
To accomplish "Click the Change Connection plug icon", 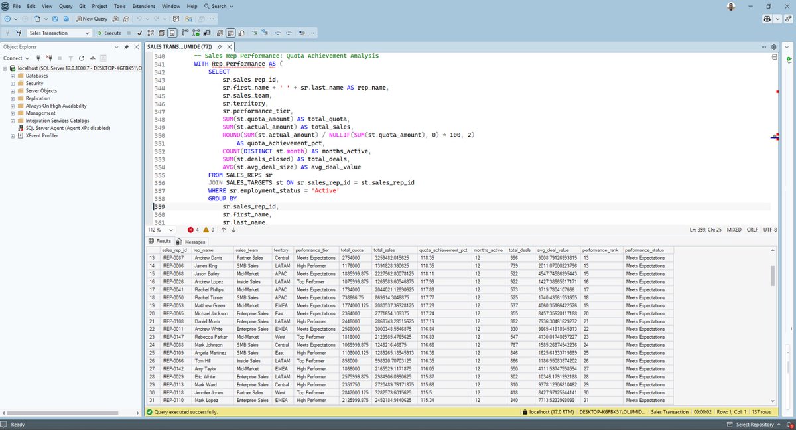I will pyautogui.click(x=19, y=33).
